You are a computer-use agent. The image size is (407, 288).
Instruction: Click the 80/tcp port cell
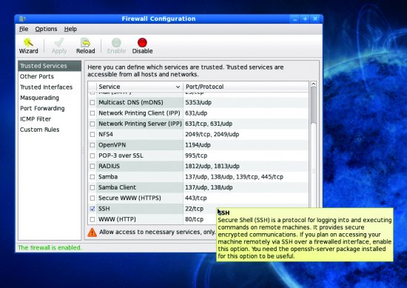[194, 219]
